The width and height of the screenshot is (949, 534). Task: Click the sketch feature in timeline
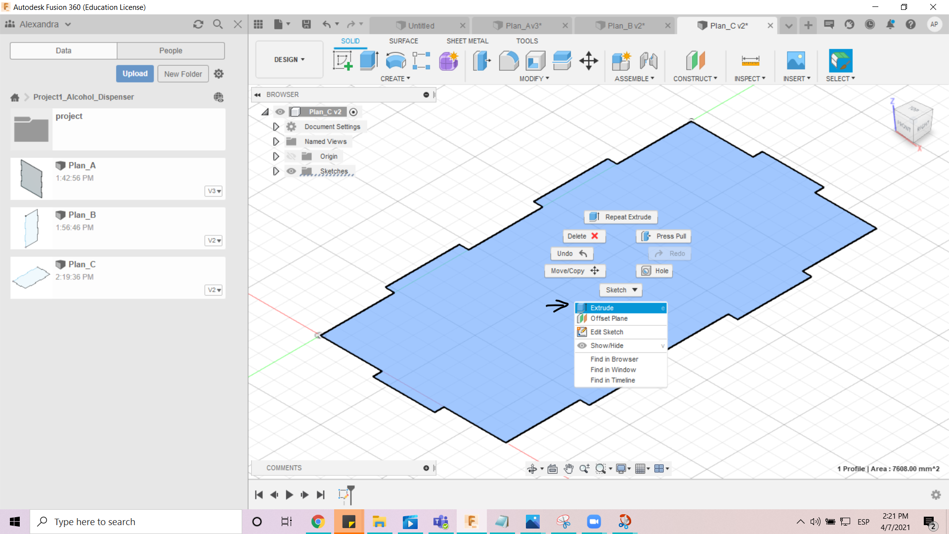click(344, 494)
